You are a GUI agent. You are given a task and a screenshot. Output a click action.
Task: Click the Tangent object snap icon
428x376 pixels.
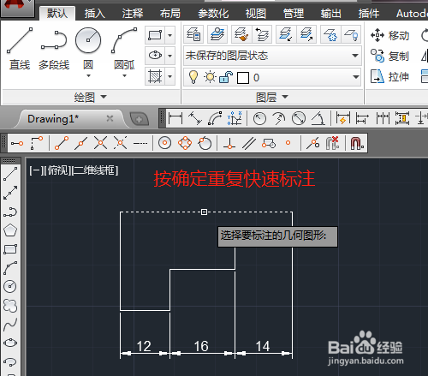(205, 143)
